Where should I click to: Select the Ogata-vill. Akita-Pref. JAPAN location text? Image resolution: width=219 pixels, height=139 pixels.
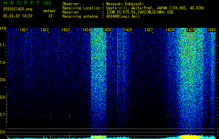pos(155,8)
